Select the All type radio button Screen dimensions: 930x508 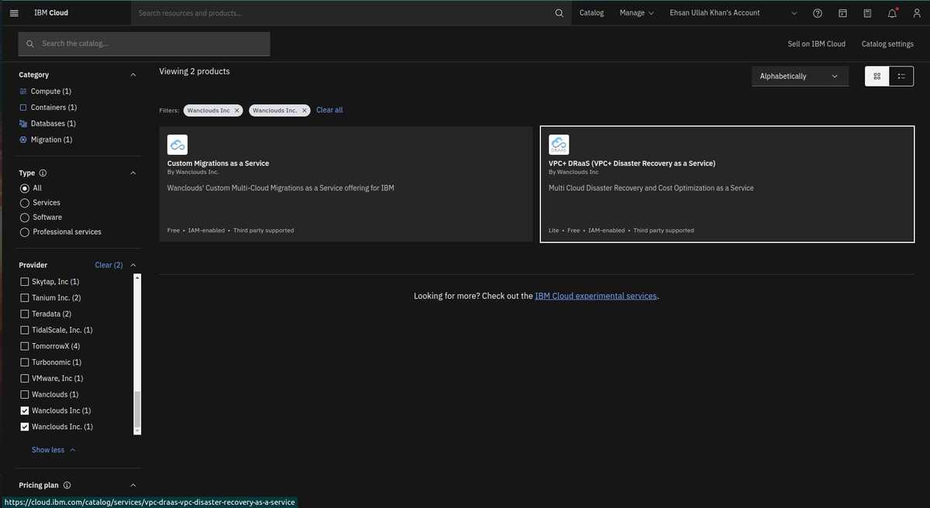(x=25, y=188)
